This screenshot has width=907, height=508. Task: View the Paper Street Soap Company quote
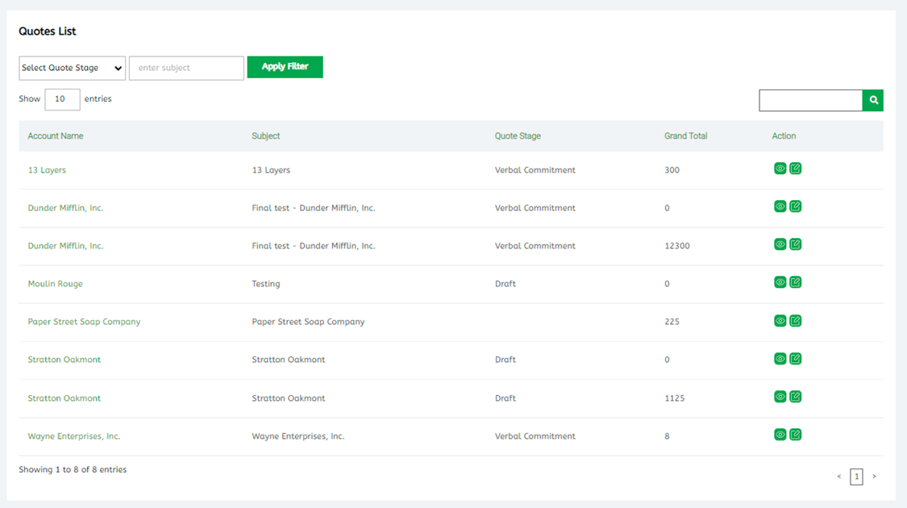click(780, 321)
